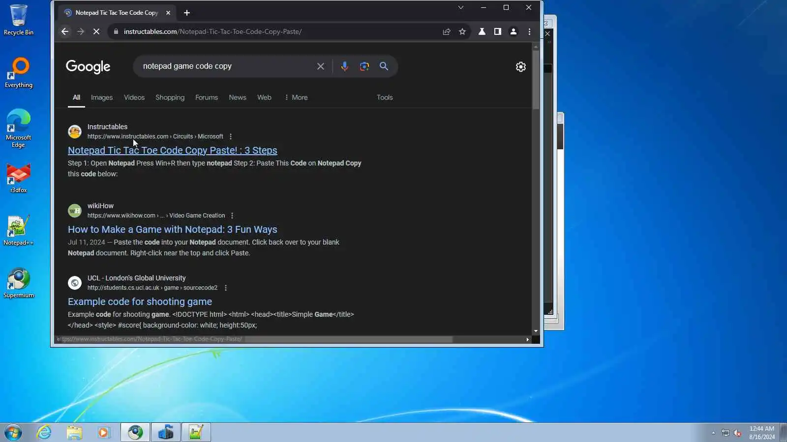Open the Windows Start menu
Viewport: 787px width, 442px height.
(13, 432)
